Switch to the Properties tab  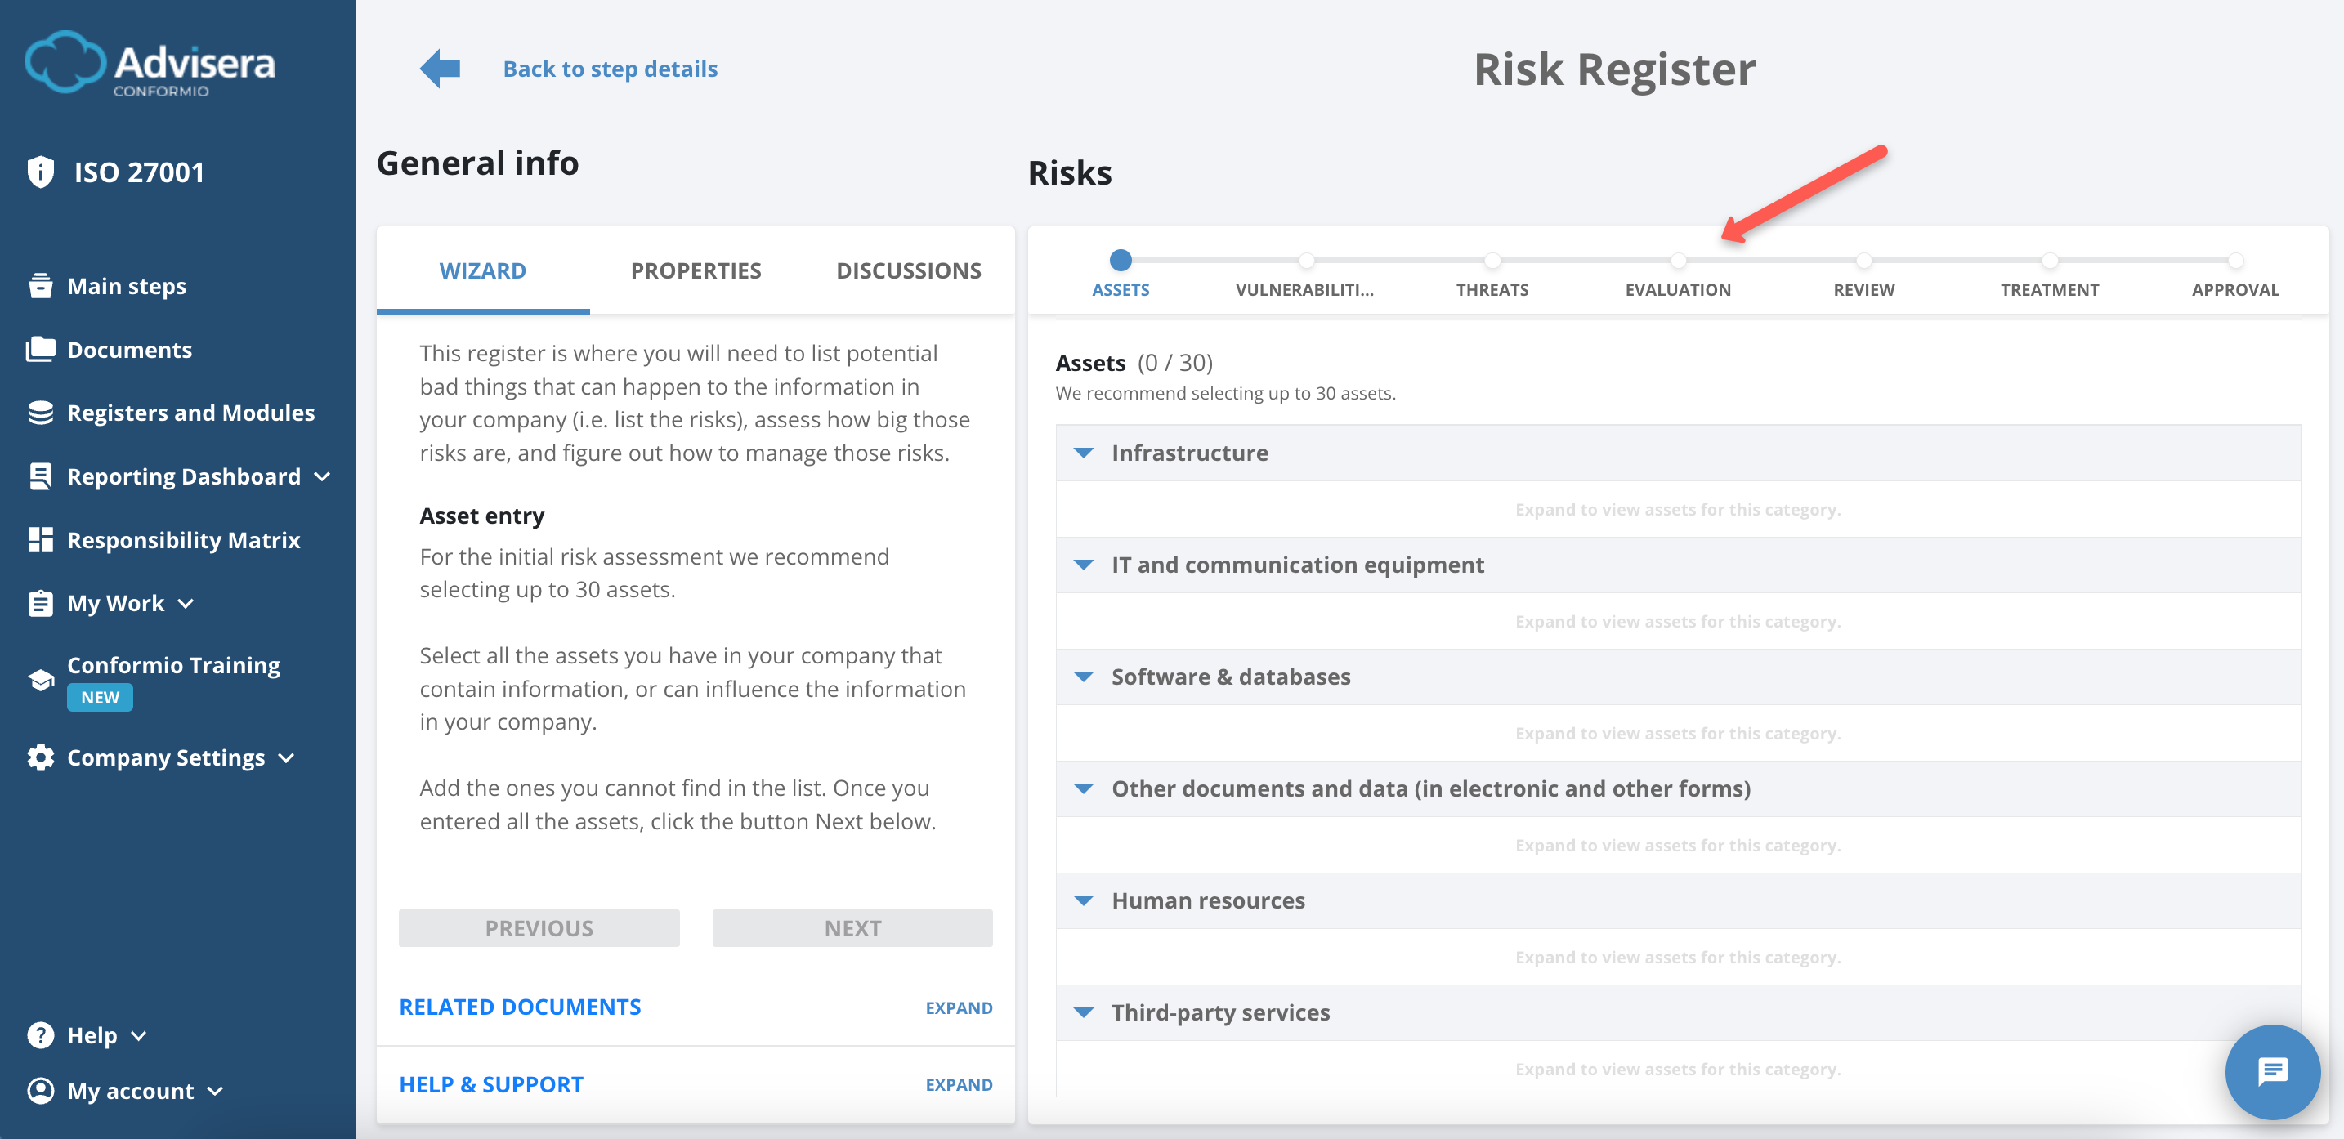click(x=696, y=270)
